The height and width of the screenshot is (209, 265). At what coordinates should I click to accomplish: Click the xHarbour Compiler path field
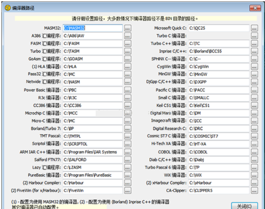[x=219, y=183]
